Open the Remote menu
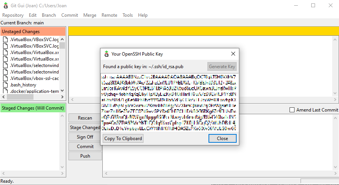This screenshot has width=339, height=185. click(110, 15)
